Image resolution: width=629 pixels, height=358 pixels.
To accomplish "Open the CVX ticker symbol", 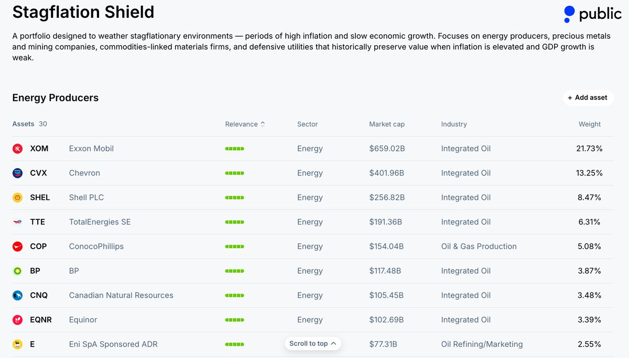I will click(x=38, y=173).
